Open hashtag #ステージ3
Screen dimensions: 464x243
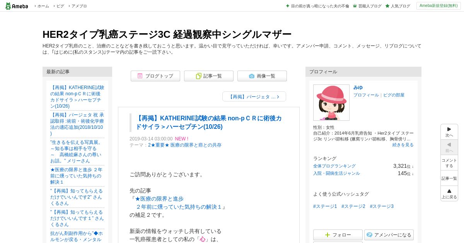tap(382, 206)
